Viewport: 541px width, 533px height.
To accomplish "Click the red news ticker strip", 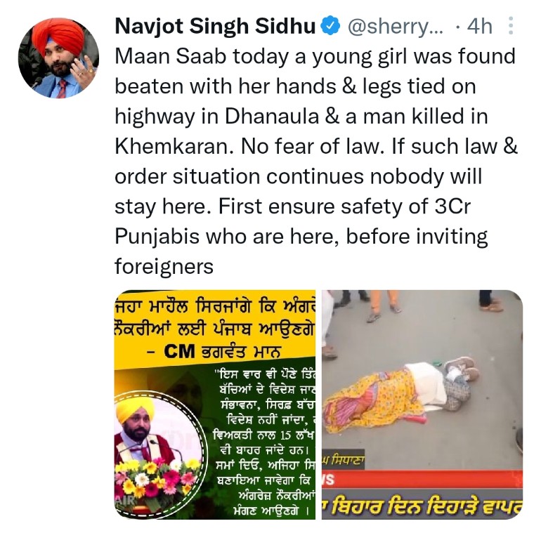I will (422, 479).
